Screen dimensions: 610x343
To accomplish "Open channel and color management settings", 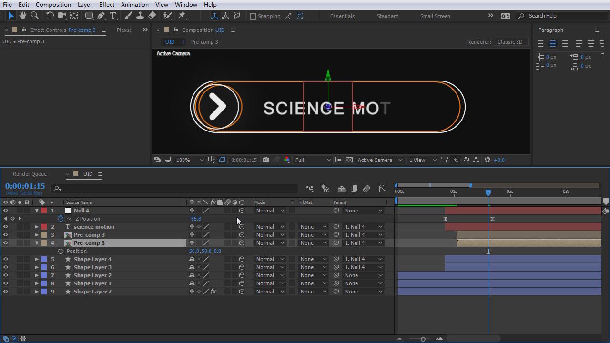I will 287,160.
